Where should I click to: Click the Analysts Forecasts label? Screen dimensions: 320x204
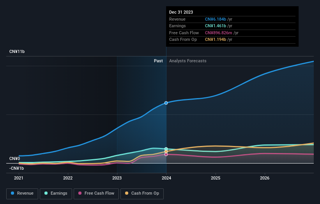(188, 61)
